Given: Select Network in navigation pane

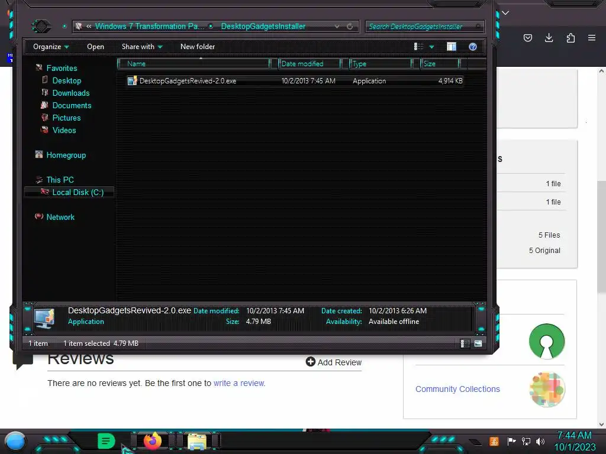Looking at the screenshot, I should [x=60, y=217].
